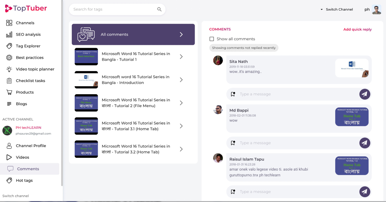This screenshot has height=202, width=386.
Task: Send reply to Sita Nath's comment
Action: (365, 94)
